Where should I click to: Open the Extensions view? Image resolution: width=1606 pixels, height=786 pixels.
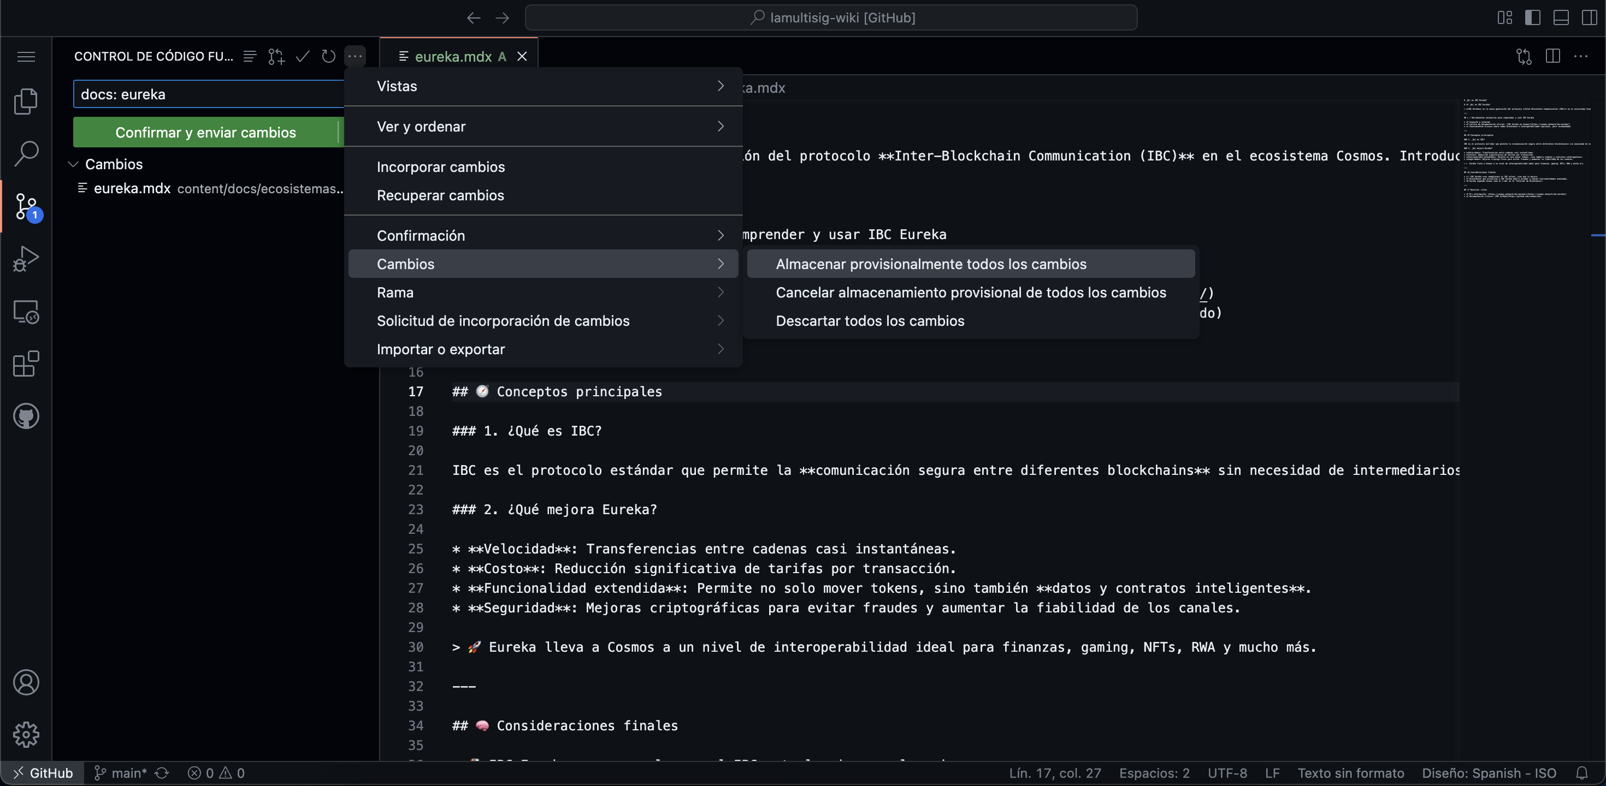[26, 364]
